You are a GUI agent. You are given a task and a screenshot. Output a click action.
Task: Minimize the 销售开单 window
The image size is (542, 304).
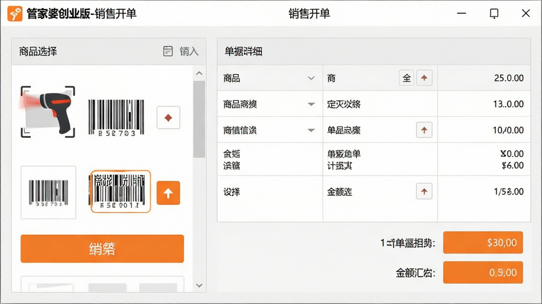click(462, 13)
